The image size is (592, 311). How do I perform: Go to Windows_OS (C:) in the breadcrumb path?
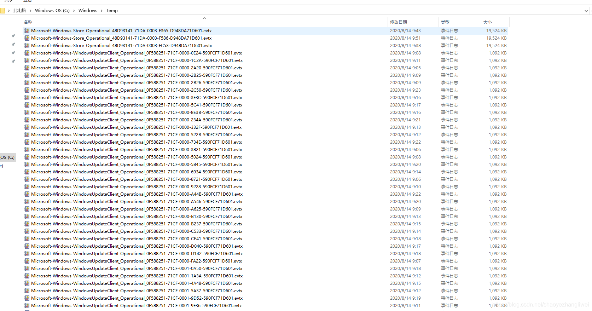(x=52, y=11)
